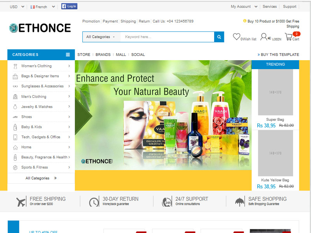Click the Baby & Kids bottle icon
The image size is (311, 233).
click(15, 127)
